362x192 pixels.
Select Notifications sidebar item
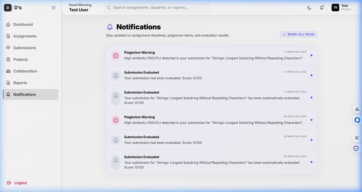pos(31,95)
